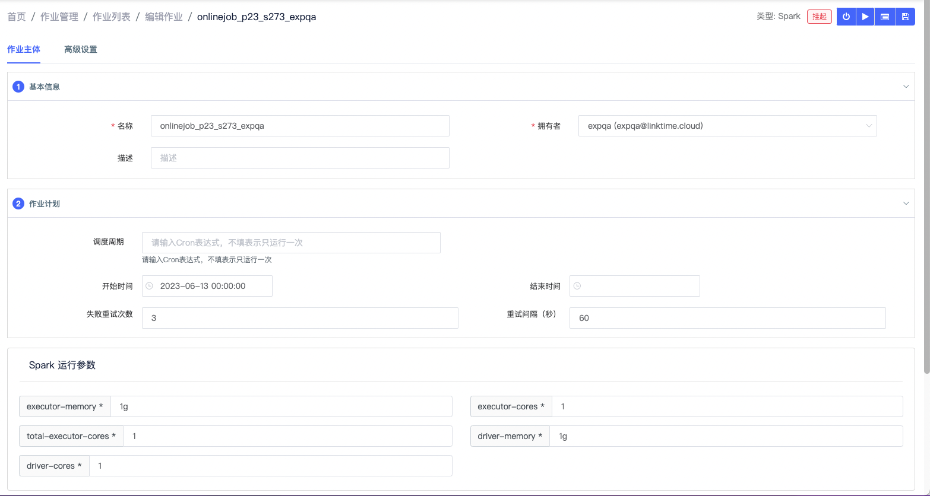Click the total-executor-cores * label

point(71,436)
